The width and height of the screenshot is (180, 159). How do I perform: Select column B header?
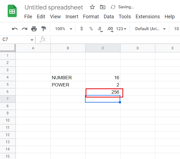68,48
